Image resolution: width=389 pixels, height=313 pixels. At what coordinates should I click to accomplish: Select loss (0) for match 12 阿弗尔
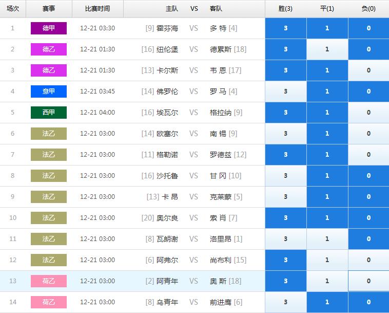368,260
